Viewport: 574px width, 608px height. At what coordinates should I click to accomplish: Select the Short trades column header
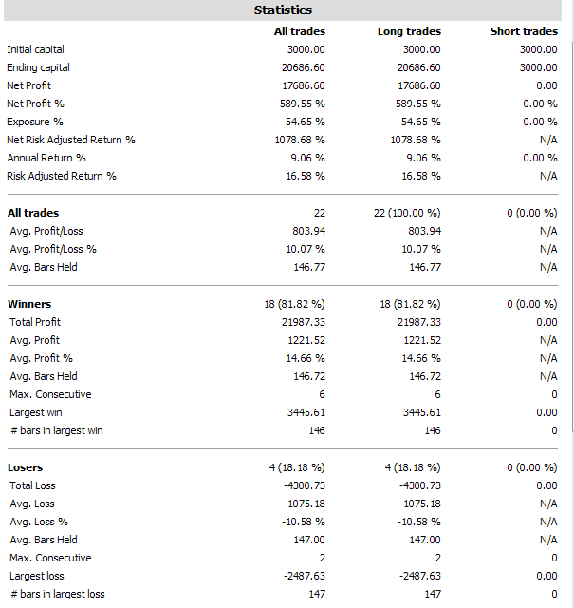point(524,31)
